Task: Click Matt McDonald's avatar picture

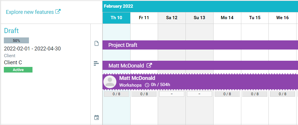Action: point(110,82)
